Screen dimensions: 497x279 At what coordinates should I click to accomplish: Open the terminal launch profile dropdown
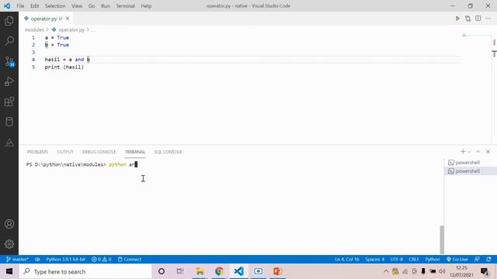pos(469,152)
